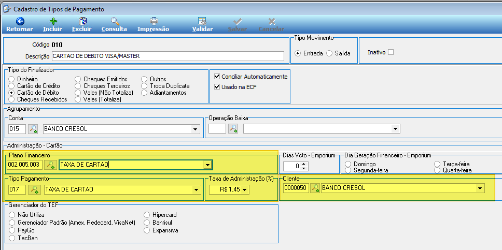Image resolution: width=502 pixels, height=250 pixels.
Task: Open Consulta magnifier tool
Action: tap(115, 21)
